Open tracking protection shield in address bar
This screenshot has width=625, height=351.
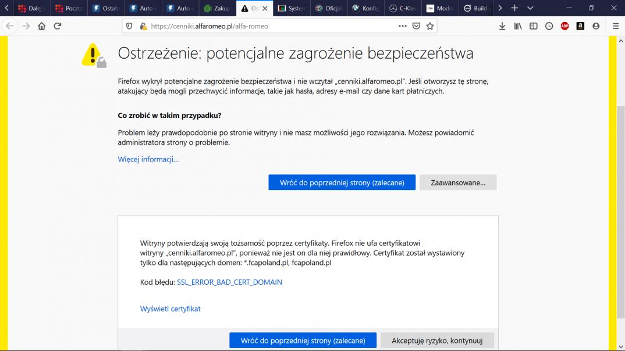129,26
